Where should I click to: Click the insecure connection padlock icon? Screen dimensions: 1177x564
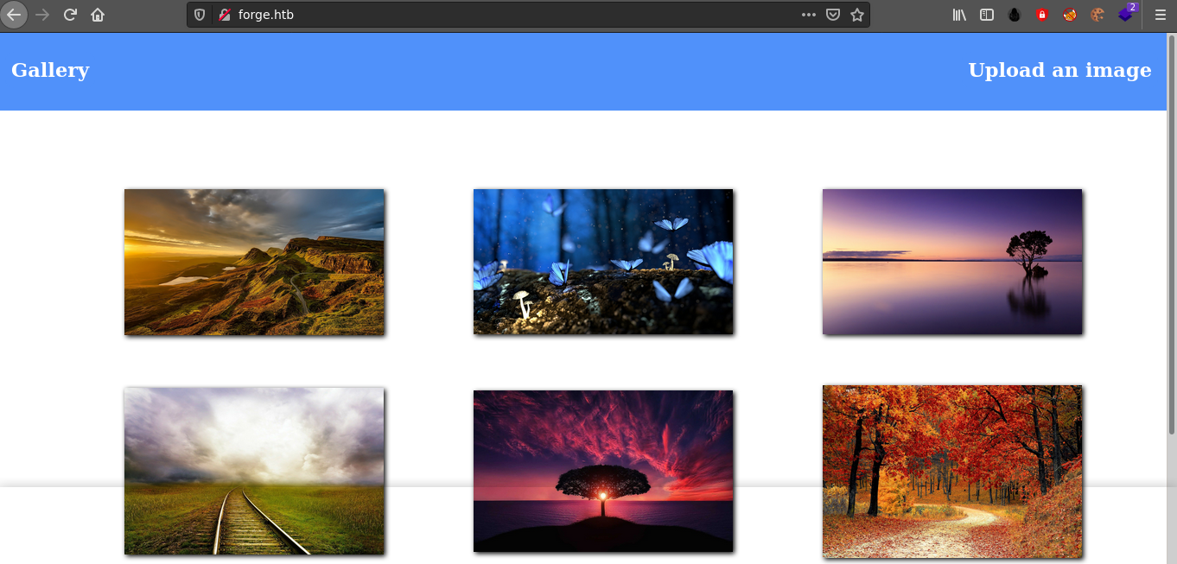[225, 15]
